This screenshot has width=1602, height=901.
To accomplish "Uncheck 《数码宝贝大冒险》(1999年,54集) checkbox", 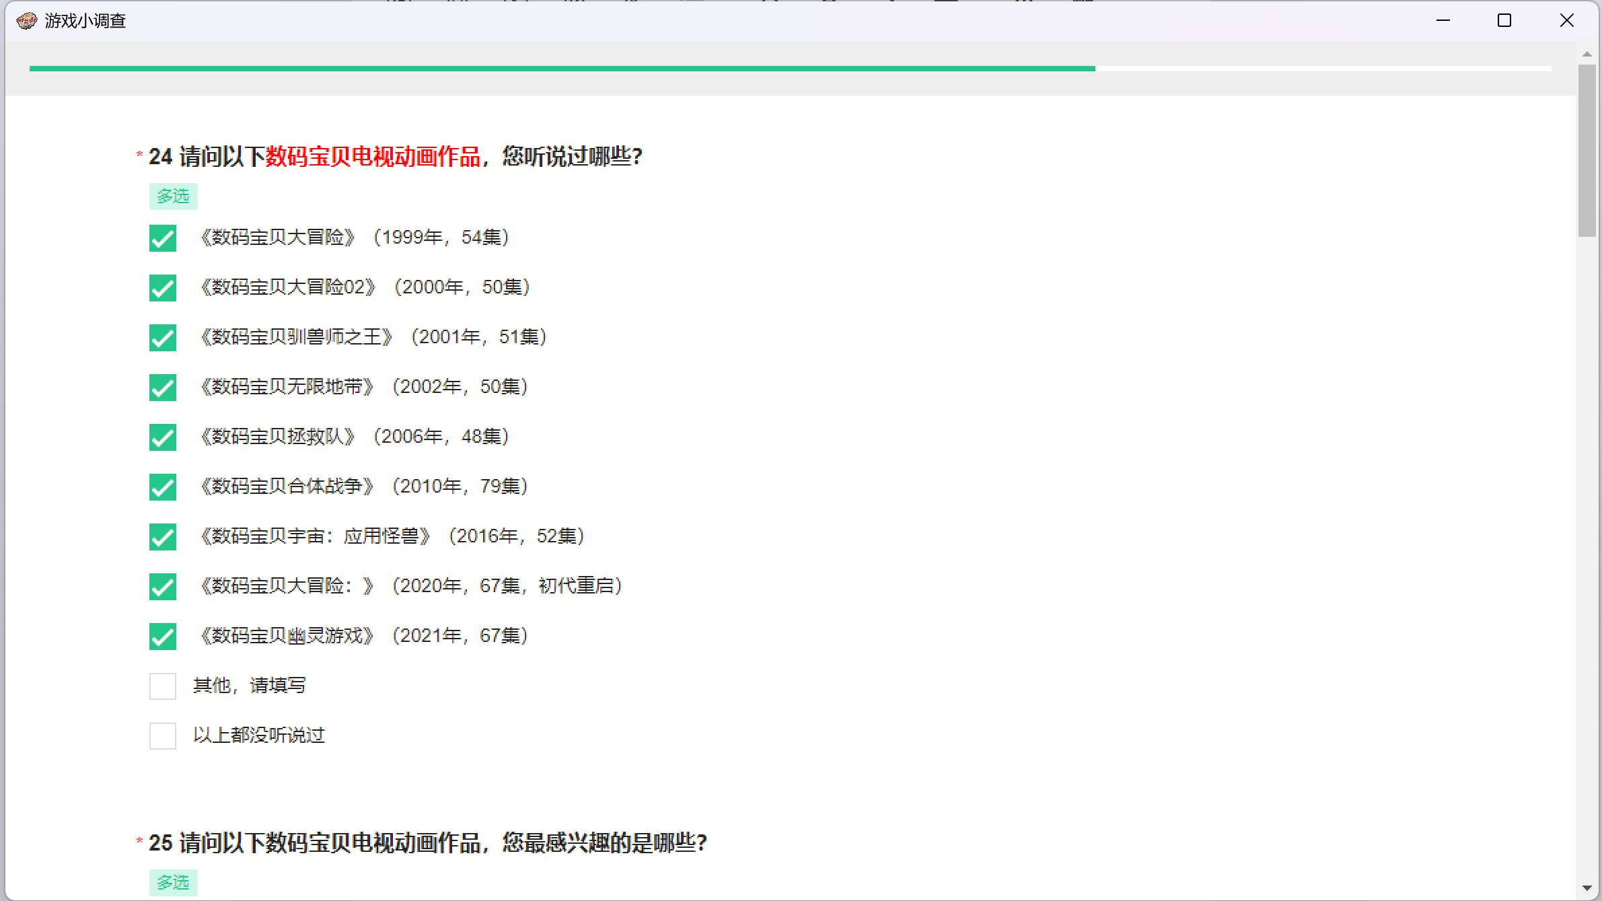I will (163, 238).
